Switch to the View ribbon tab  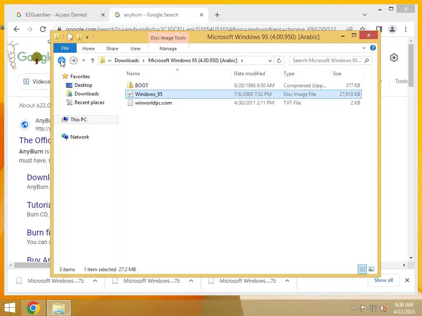coord(135,49)
